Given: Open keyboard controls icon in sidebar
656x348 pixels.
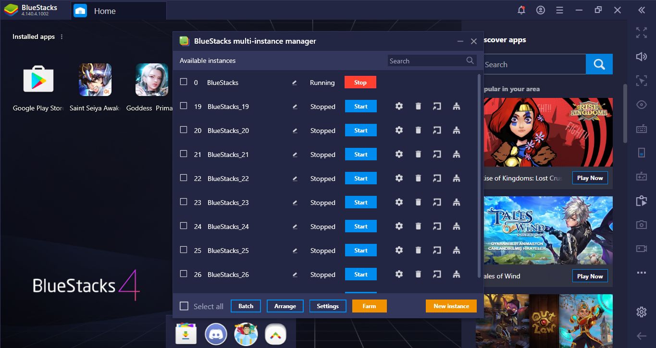Looking at the screenshot, I should 642,129.
